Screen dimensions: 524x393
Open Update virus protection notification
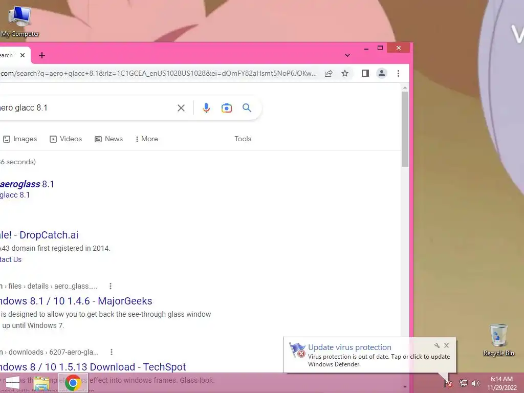[369, 355]
